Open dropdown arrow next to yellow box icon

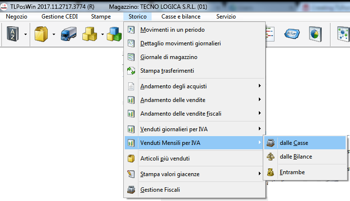point(53,35)
